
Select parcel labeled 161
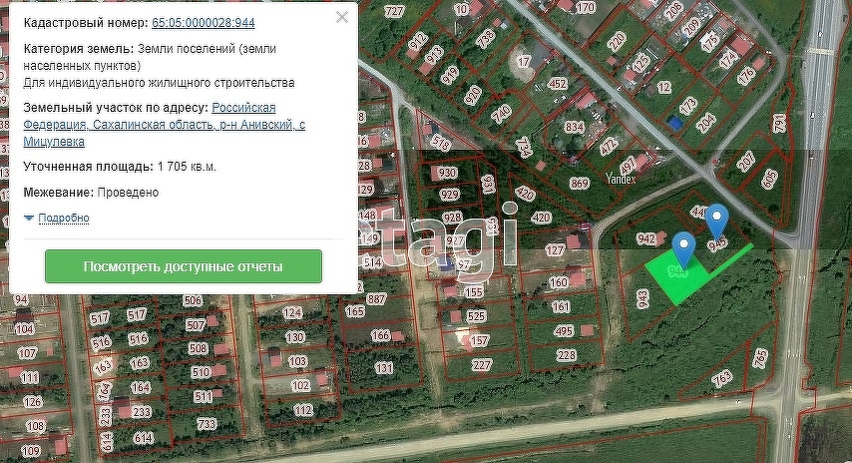click(561, 307)
